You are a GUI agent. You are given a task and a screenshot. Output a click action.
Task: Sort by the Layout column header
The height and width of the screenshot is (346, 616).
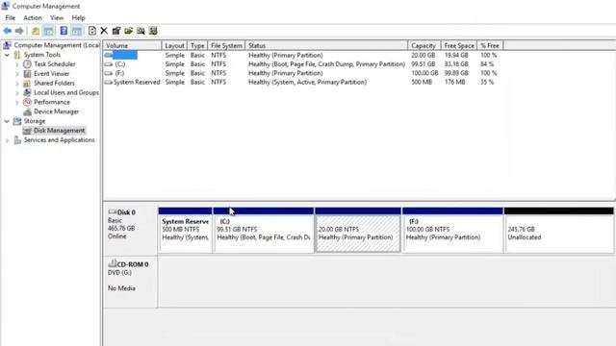[174, 45]
